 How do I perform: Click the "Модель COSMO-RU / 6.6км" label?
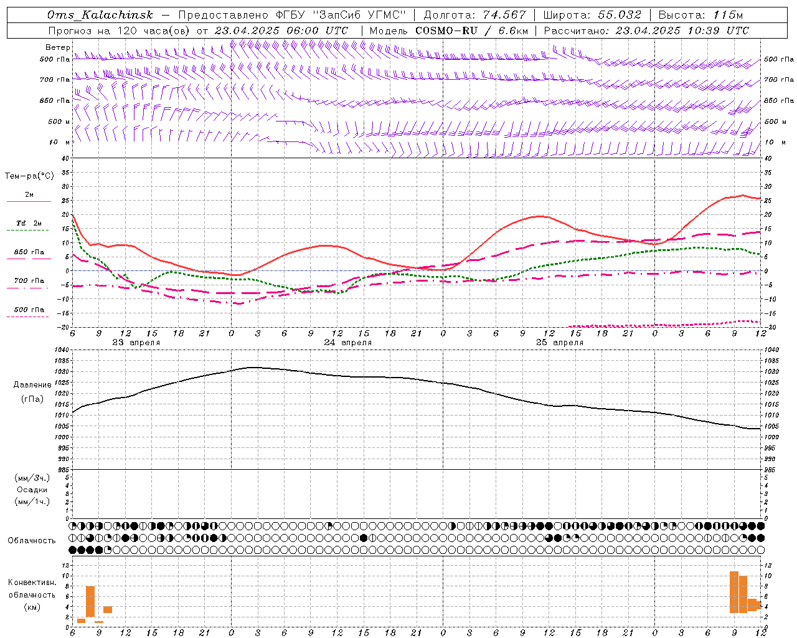coord(448,31)
